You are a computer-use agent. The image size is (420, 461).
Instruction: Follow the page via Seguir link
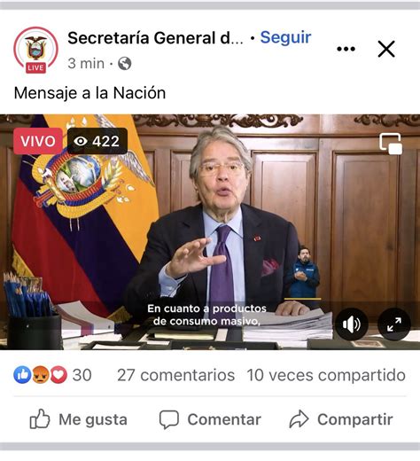pyautogui.click(x=285, y=37)
